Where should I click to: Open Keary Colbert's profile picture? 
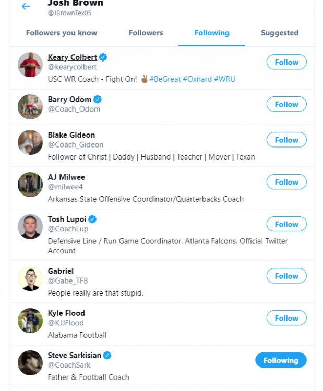(30, 65)
